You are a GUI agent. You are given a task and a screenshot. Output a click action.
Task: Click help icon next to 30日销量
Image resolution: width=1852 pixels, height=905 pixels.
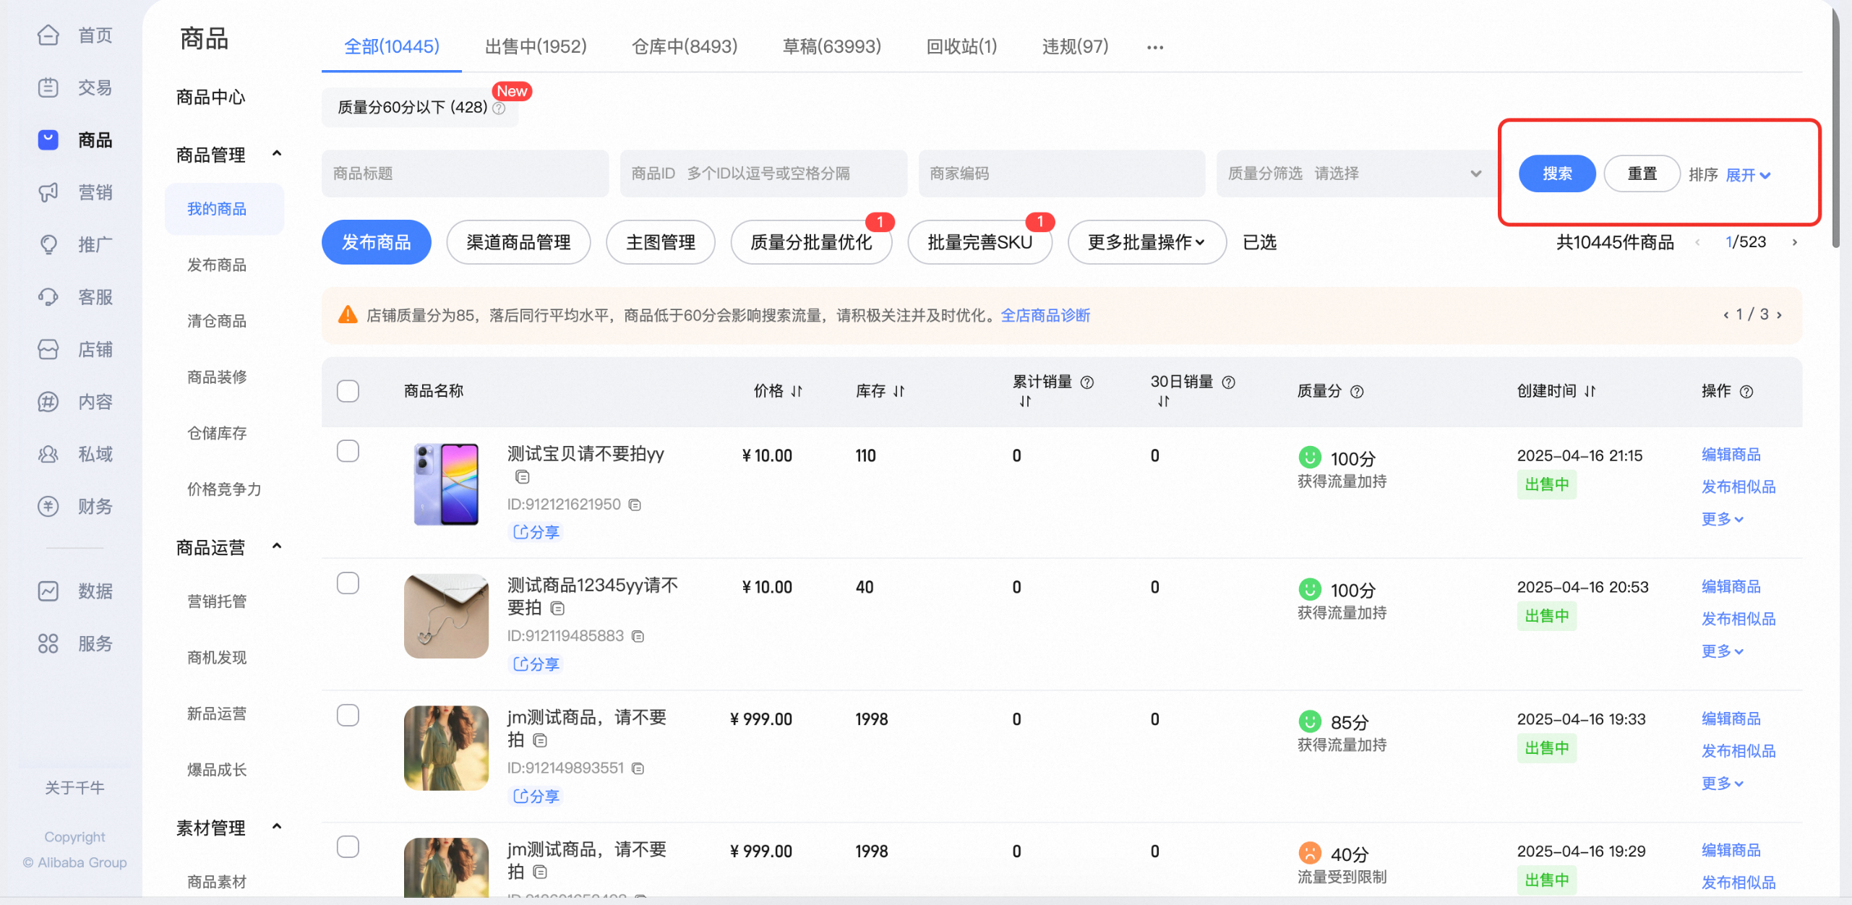tap(1228, 382)
